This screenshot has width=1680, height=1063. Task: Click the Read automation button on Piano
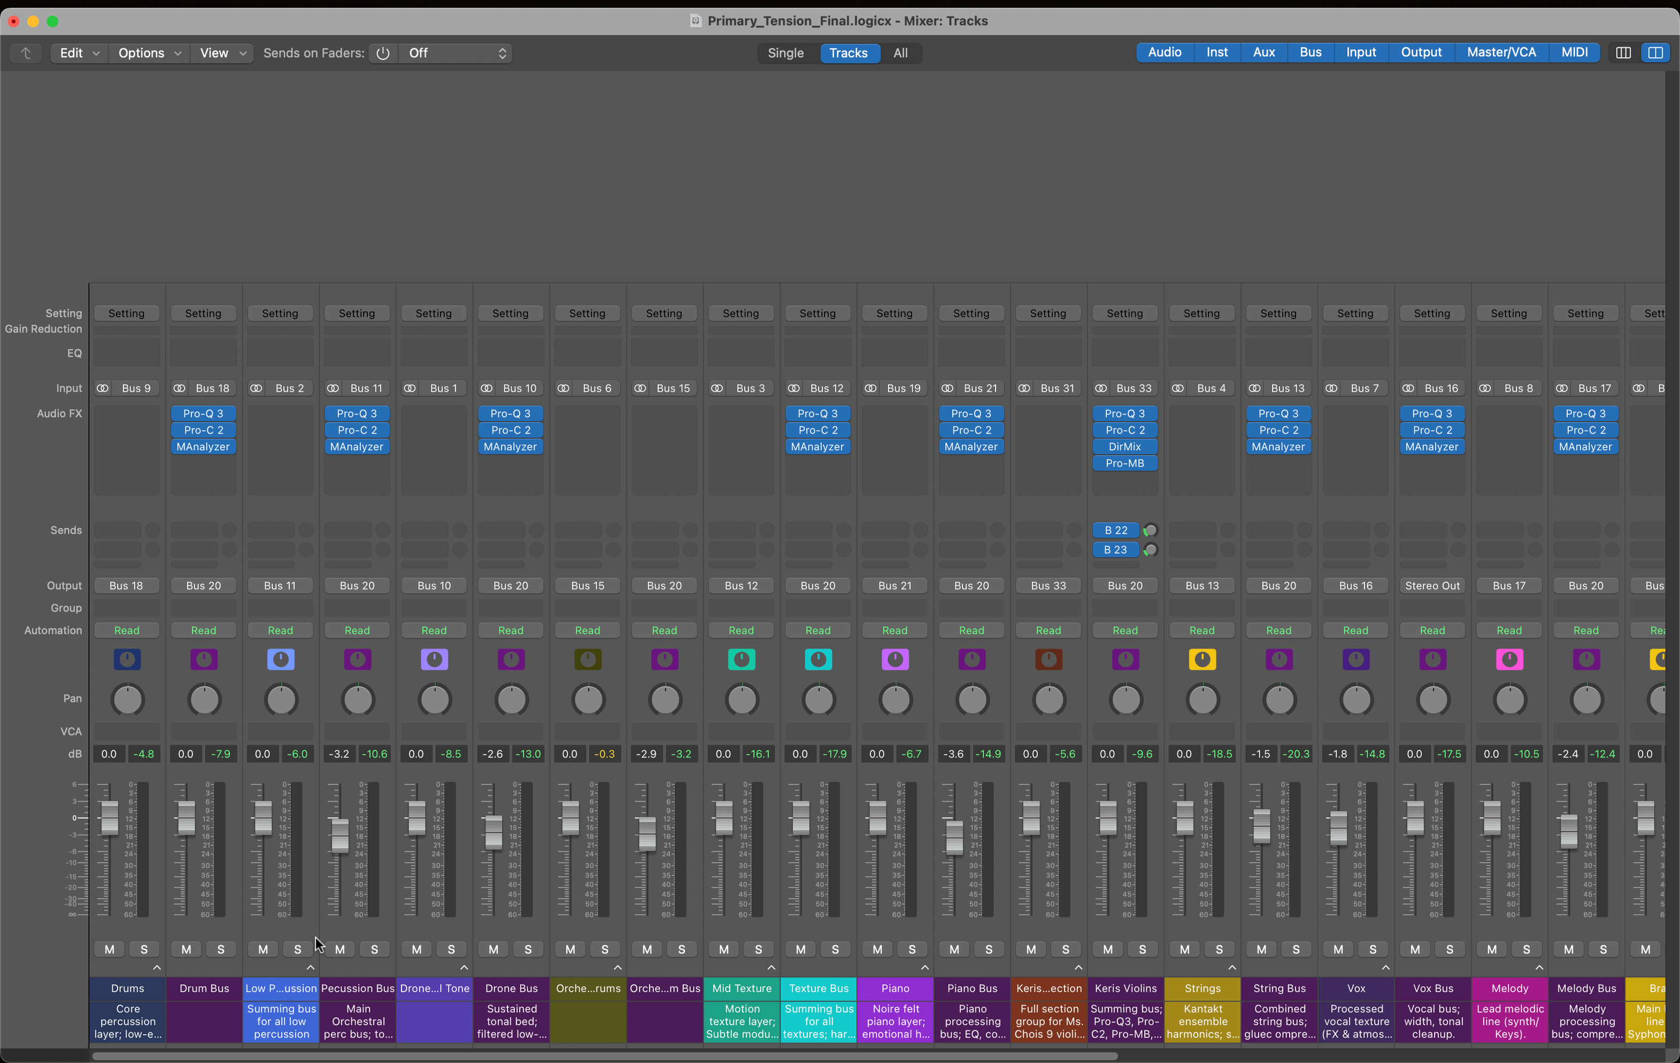click(893, 630)
